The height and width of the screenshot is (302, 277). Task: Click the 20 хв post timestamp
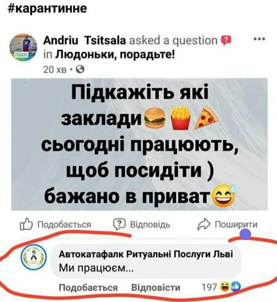click(55, 70)
